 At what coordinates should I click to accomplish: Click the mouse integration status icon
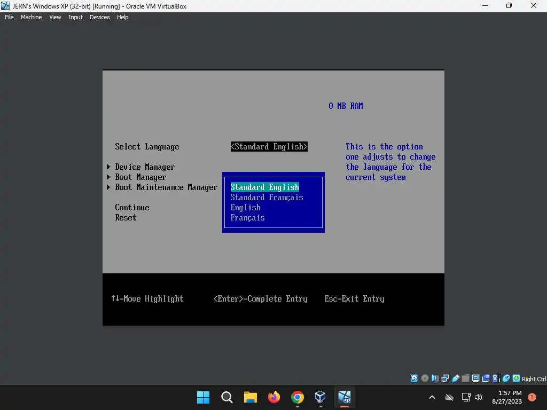click(506, 379)
